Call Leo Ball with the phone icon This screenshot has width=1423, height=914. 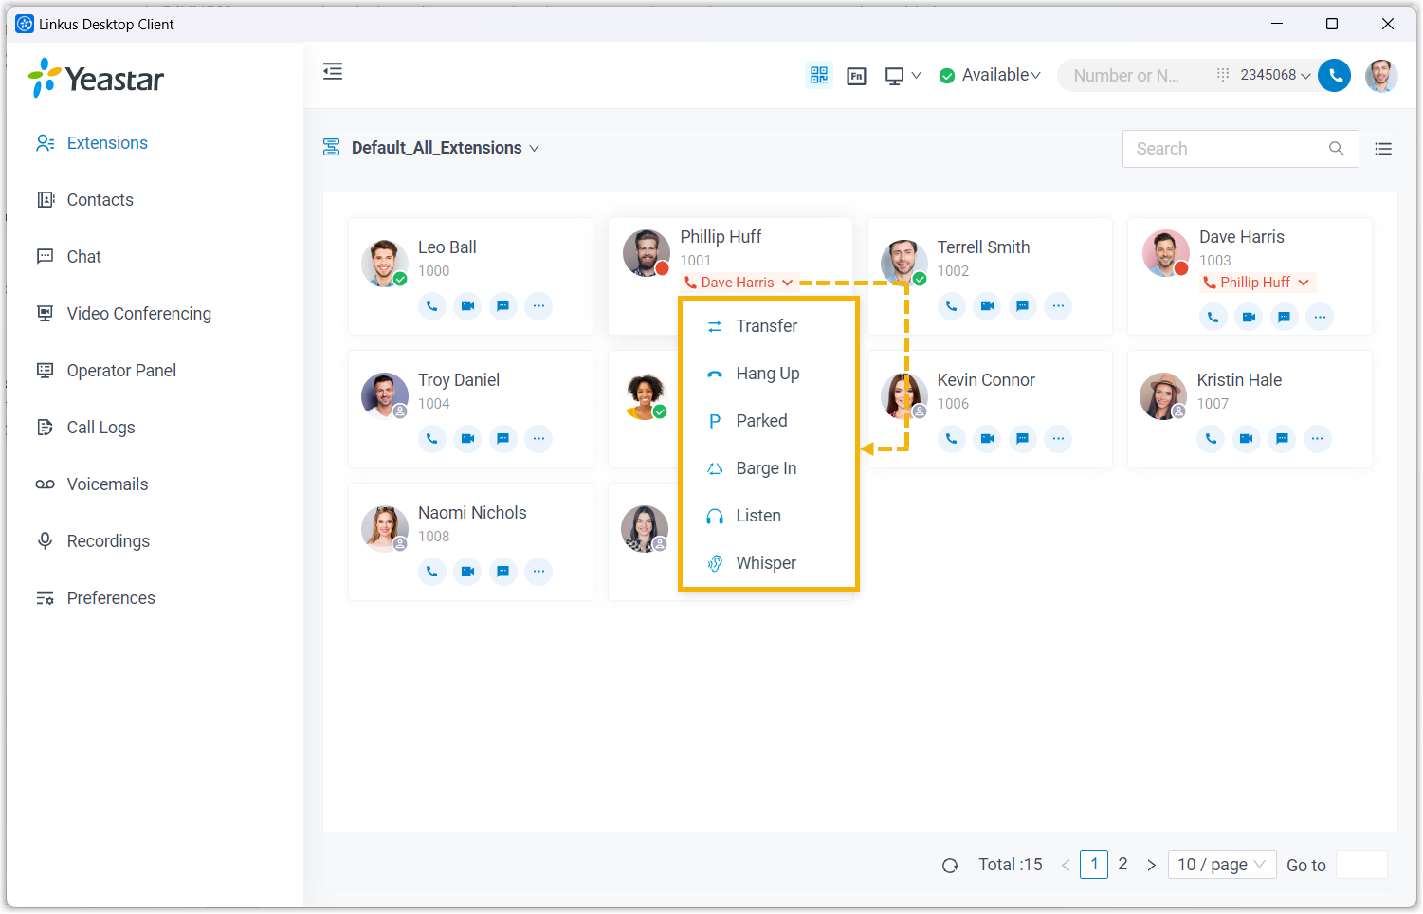coord(431,305)
